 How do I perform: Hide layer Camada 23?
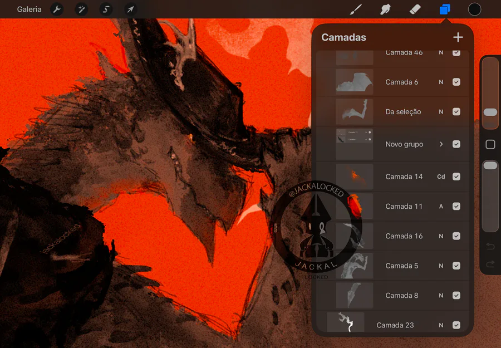coord(456,325)
